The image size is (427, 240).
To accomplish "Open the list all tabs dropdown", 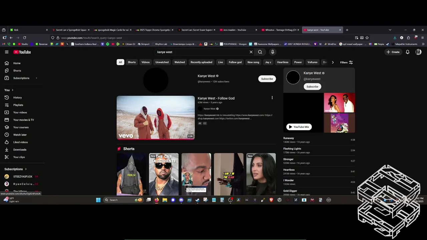I will [x=390, y=30].
